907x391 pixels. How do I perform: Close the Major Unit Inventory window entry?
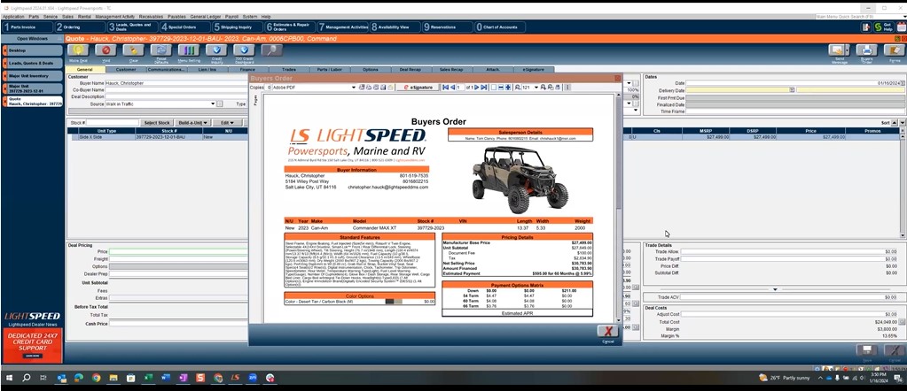[x=4, y=76]
